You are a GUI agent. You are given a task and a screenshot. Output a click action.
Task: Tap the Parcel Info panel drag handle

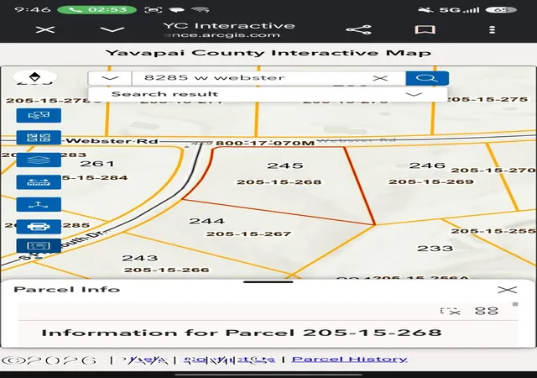(268, 282)
